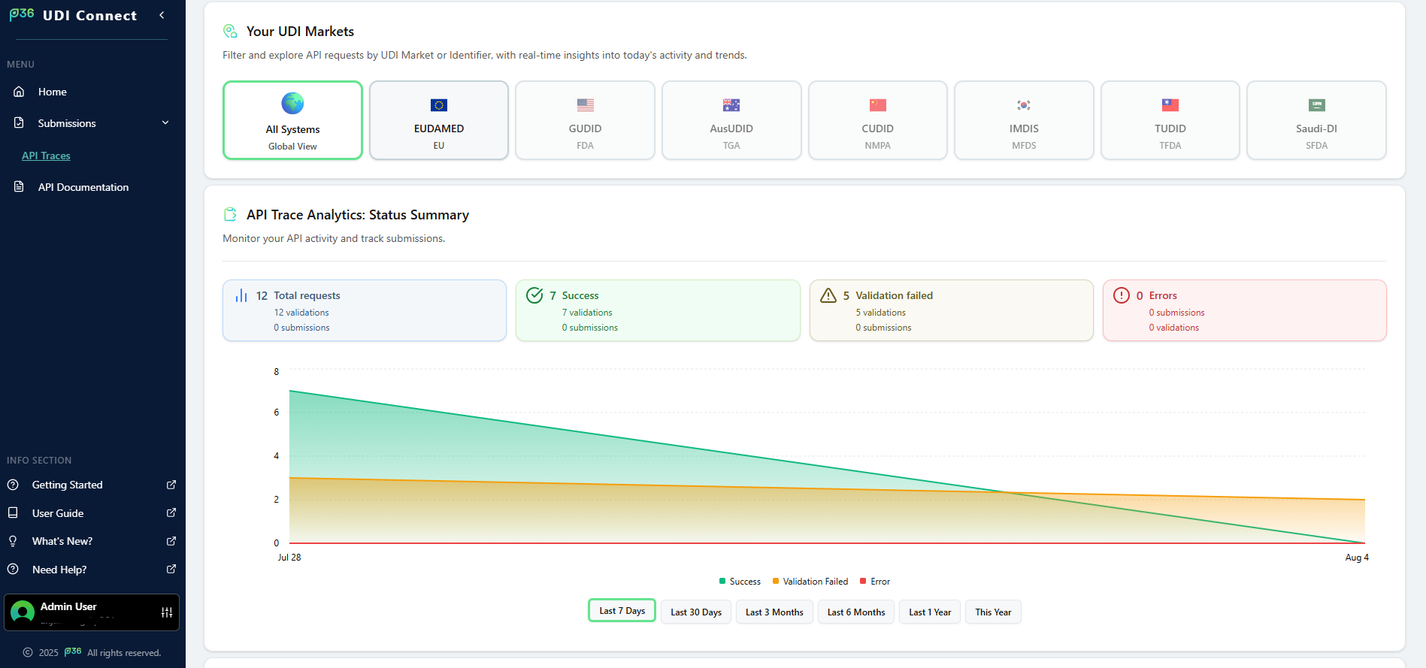
Task: Toggle the Validation Failed legend series
Action: click(810, 582)
